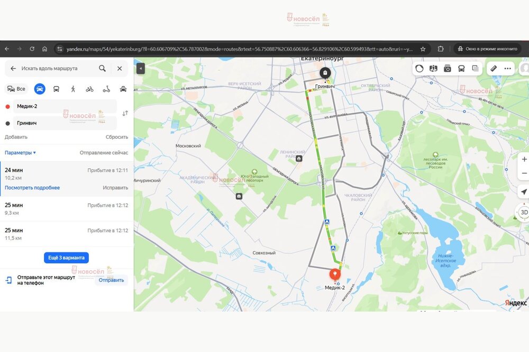Image resolution: width=529 pixels, height=352 pixels.
Task: Open the map layers icon
Action: pos(475,69)
